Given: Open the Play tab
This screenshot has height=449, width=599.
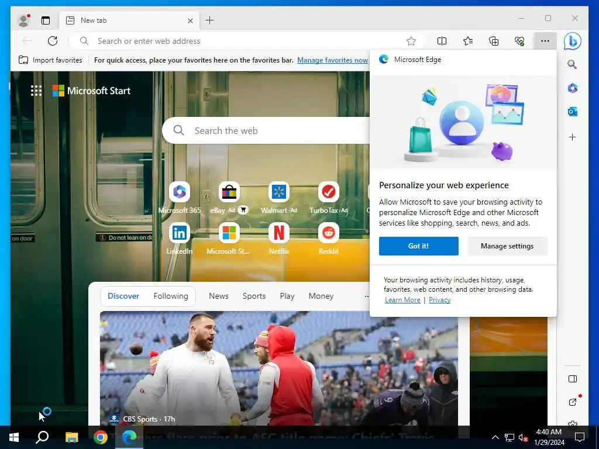Looking at the screenshot, I should pyautogui.click(x=287, y=296).
